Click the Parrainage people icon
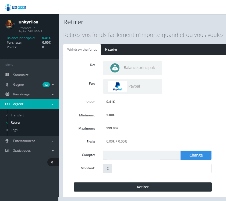Image resolution: width=226 pixels, height=201 pixels. [x=8, y=94]
